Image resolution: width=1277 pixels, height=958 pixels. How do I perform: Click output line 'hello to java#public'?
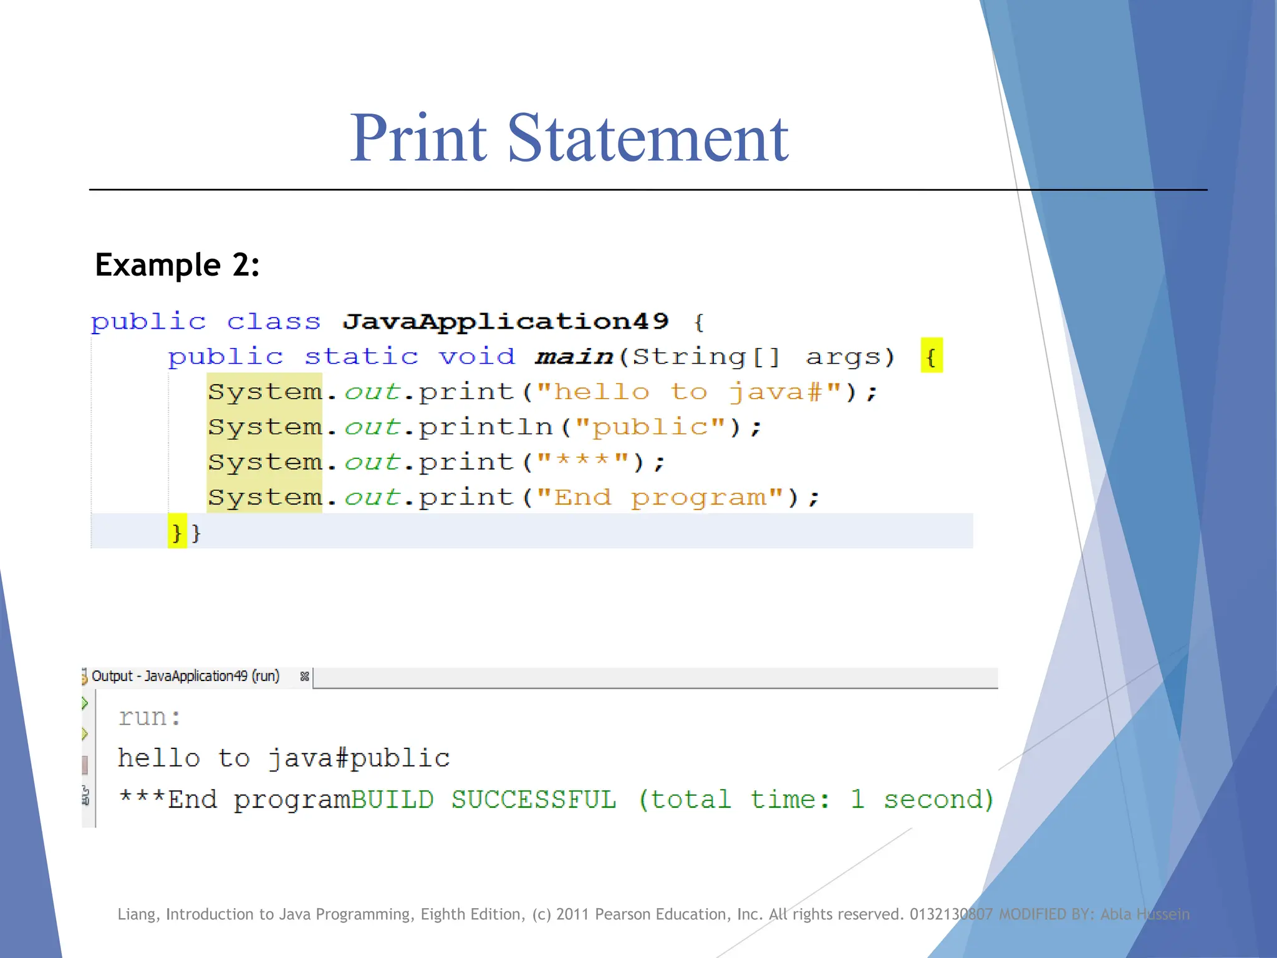coord(284,758)
